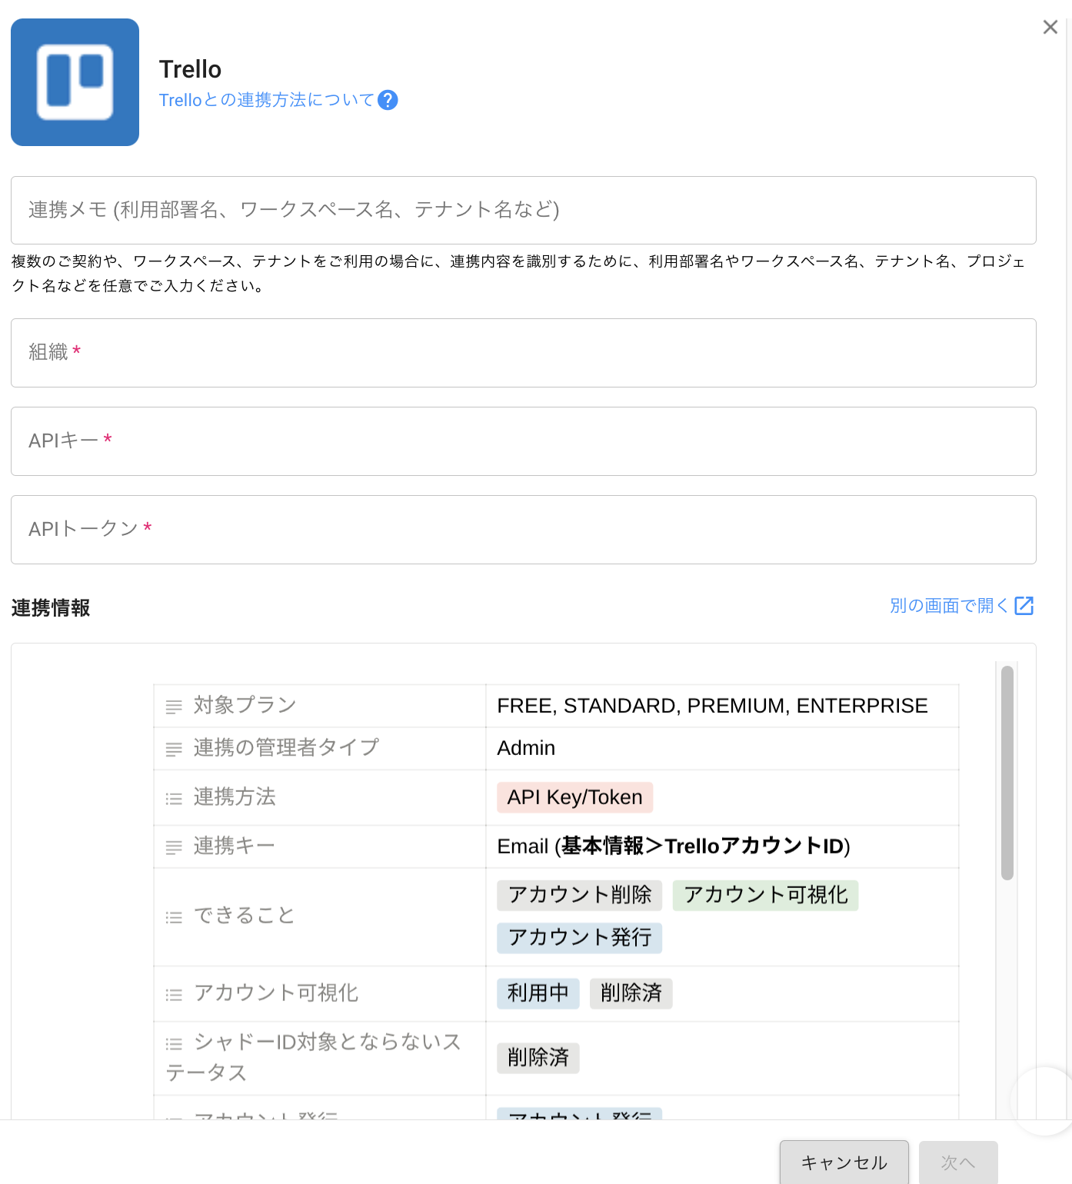This screenshot has width=1072, height=1184.
Task: Click the 連携情報 panel scrollbar
Action: [1007, 772]
